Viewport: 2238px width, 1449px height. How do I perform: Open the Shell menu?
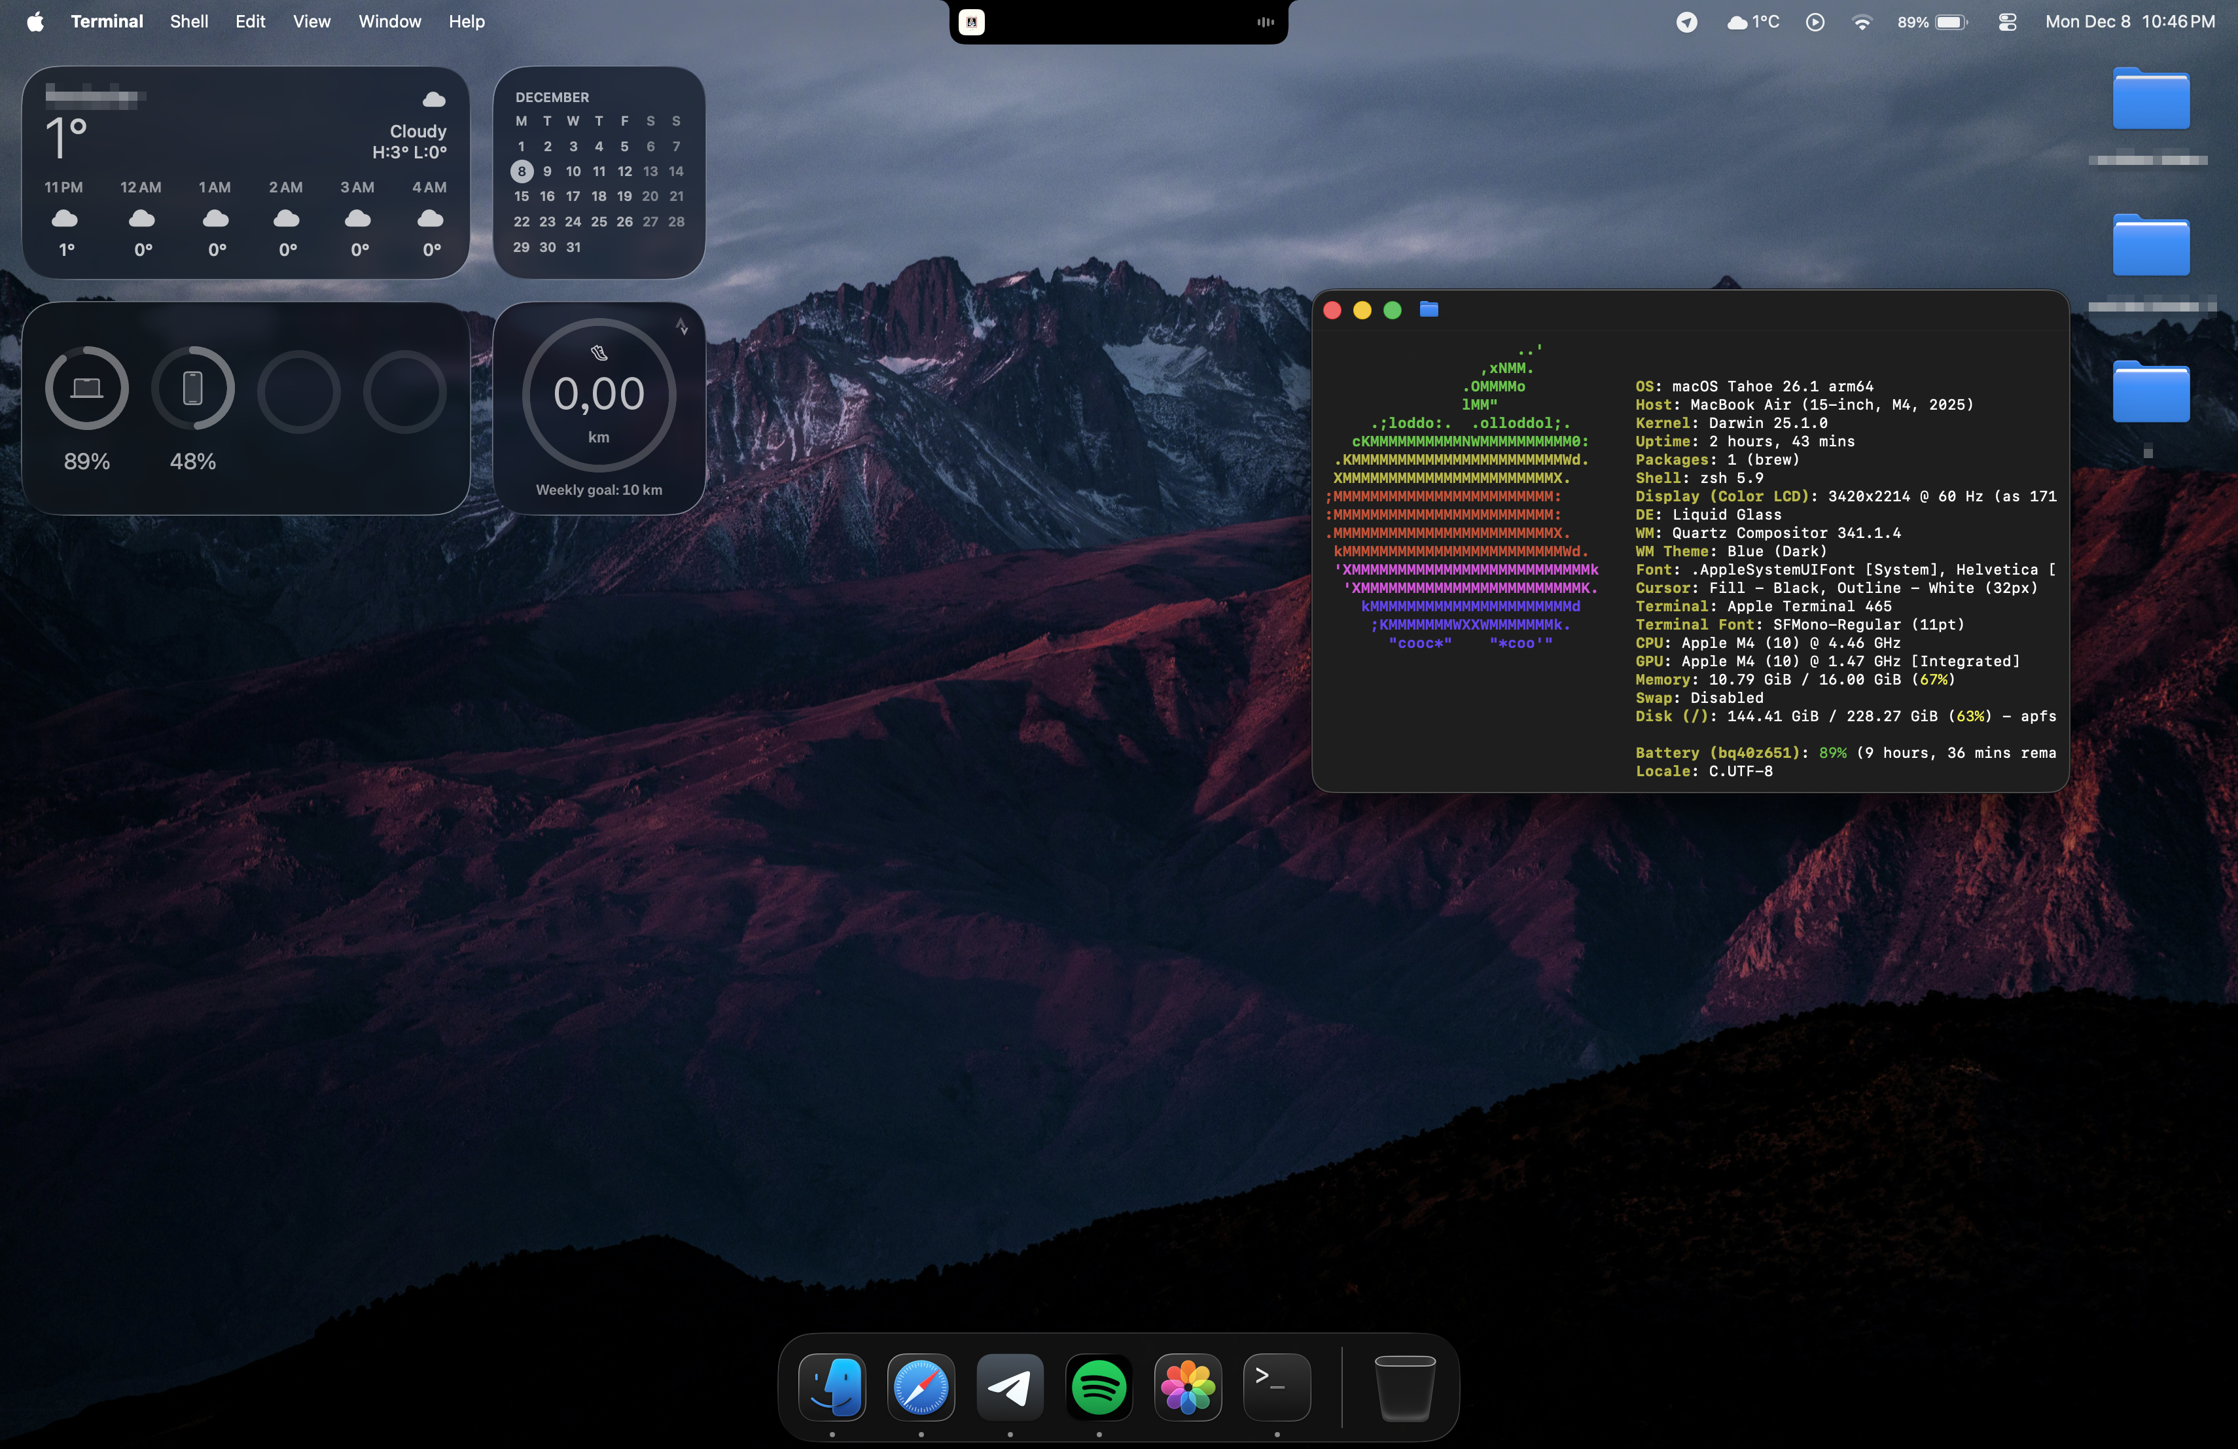(189, 22)
